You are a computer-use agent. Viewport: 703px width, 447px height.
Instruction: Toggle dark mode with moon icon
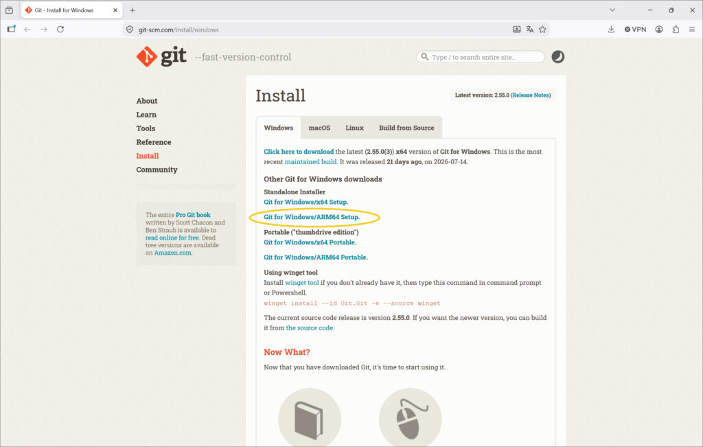coord(557,57)
